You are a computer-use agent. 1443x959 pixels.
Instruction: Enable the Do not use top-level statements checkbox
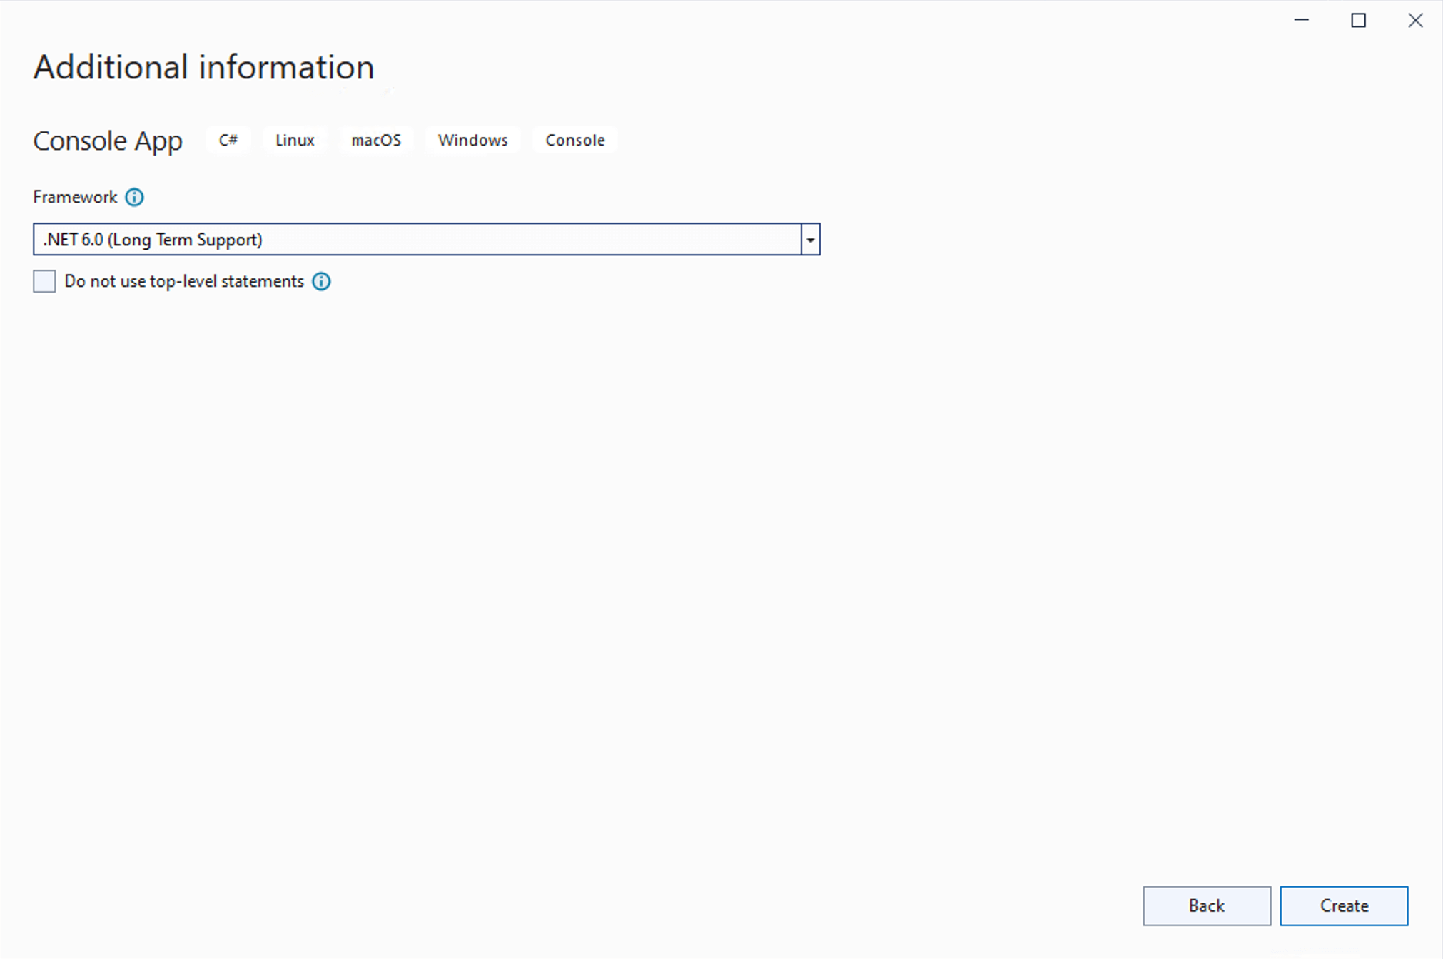tap(44, 281)
